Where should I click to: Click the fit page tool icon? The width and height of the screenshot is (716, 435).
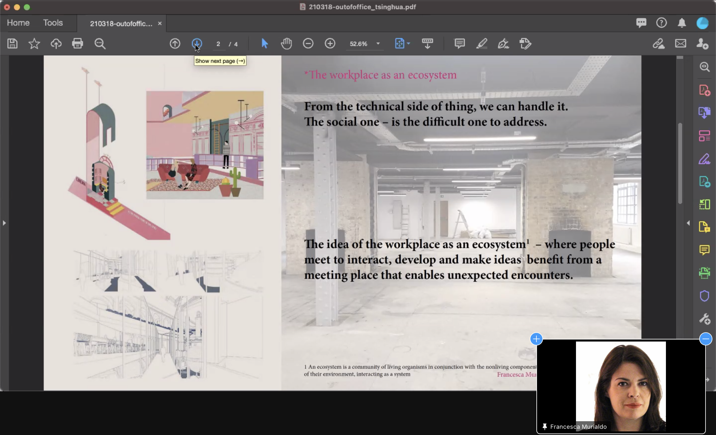pyautogui.click(x=400, y=44)
